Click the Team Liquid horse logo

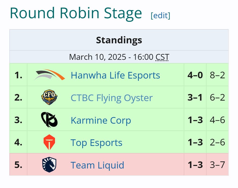[49, 165]
